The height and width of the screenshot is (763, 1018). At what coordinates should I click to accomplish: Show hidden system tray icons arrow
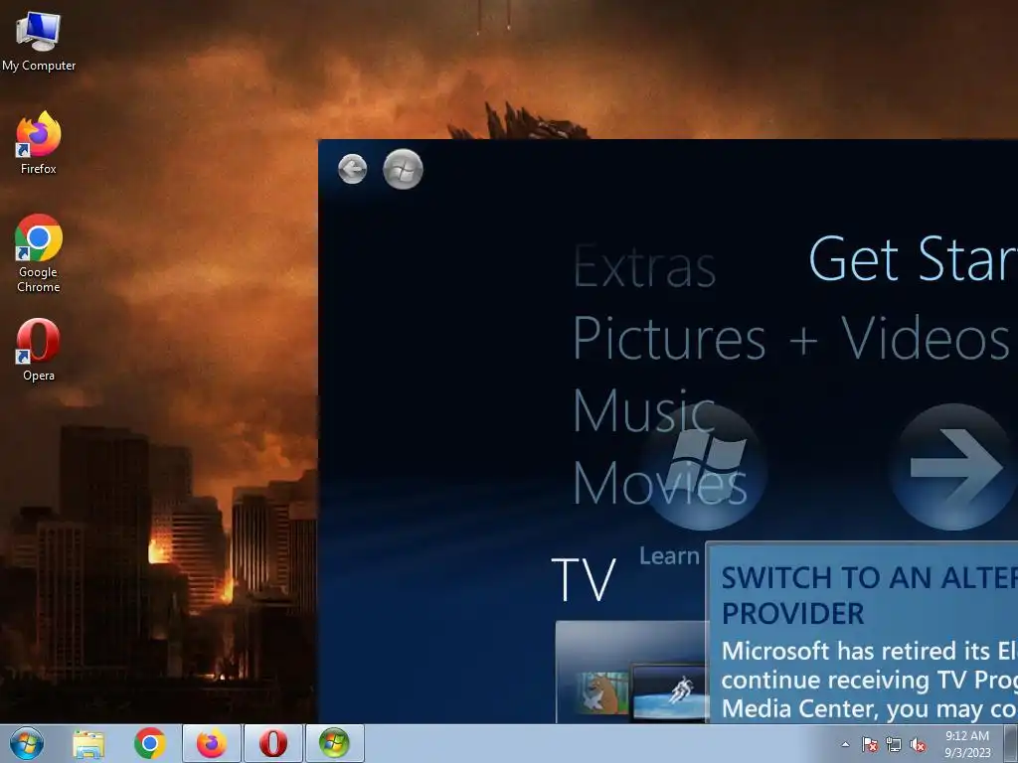tap(845, 744)
